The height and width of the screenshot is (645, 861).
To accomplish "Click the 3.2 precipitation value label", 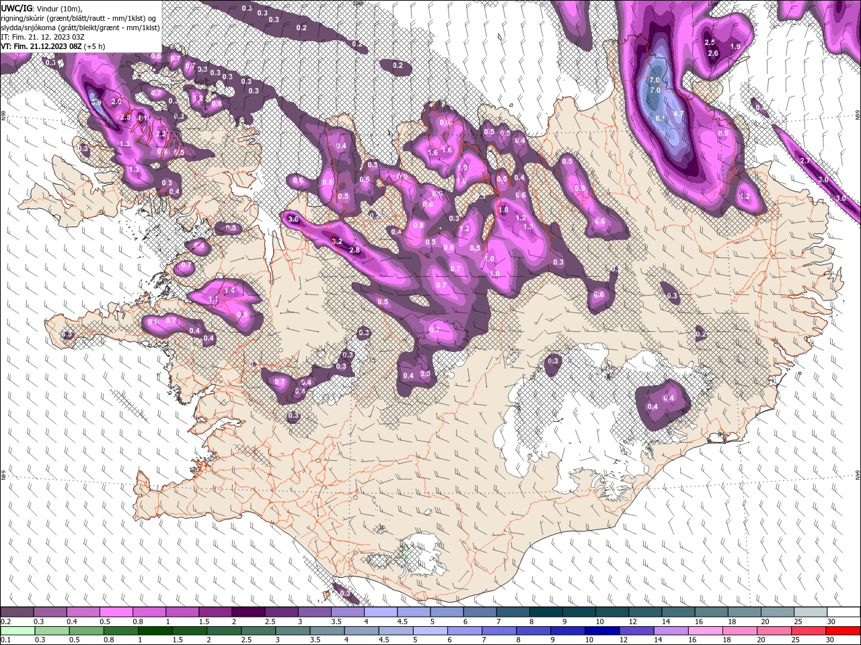I will click(x=338, y=241).
